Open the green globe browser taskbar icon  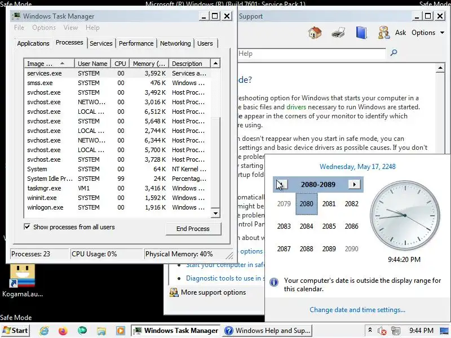point(82,331)
